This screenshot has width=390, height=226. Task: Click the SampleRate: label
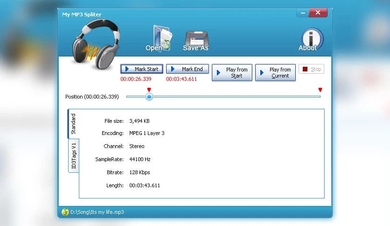[x=110, y=159]
